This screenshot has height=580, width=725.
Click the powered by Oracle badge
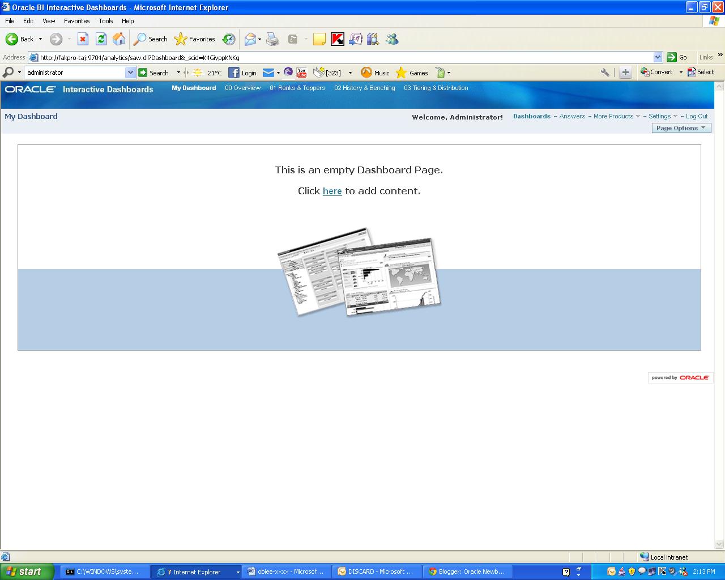(x=680, y=377)
